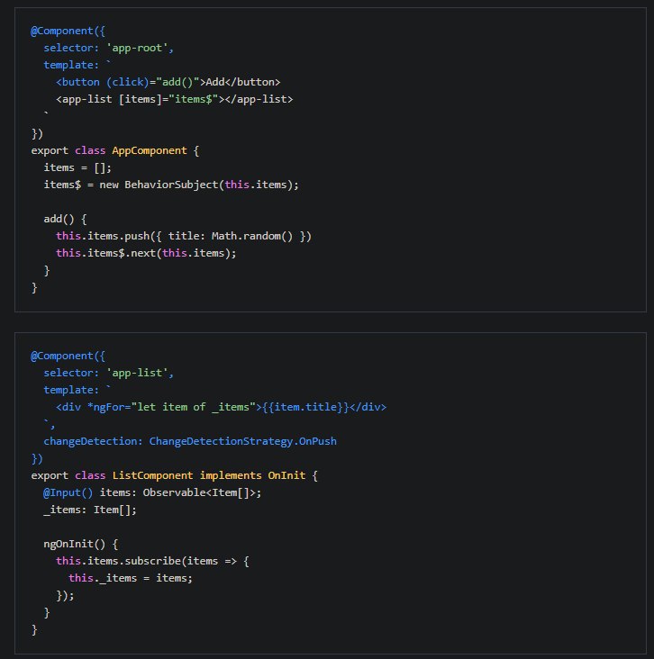Screen dimensions: 654x659
Task: Click the 'add() {' method line
Action: (65, 219)
